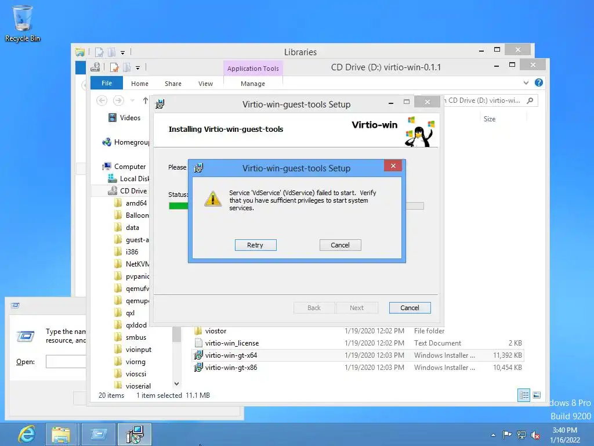
Task: Click the Explorer Help question mark icon
Action: click(539, 82)
